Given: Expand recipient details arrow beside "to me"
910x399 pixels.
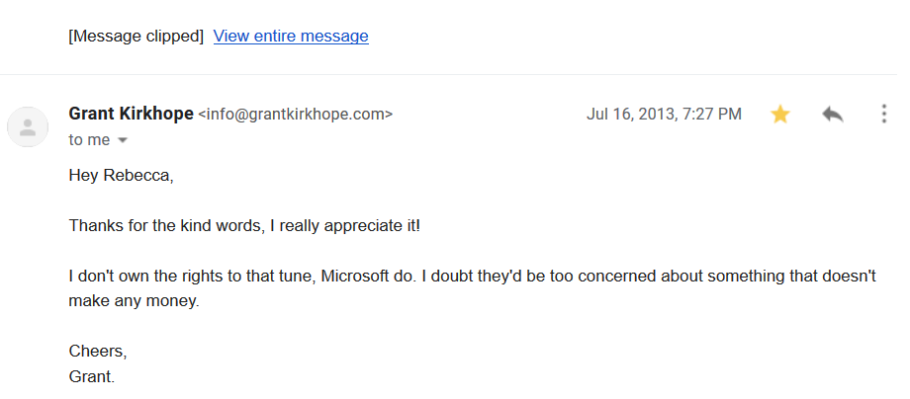Looking at the screenshot, I should point(123,140).
